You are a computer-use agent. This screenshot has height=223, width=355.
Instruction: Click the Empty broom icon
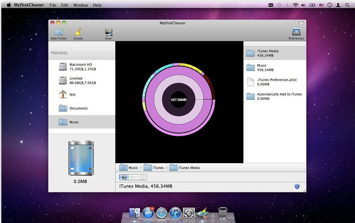coord(78,32)
